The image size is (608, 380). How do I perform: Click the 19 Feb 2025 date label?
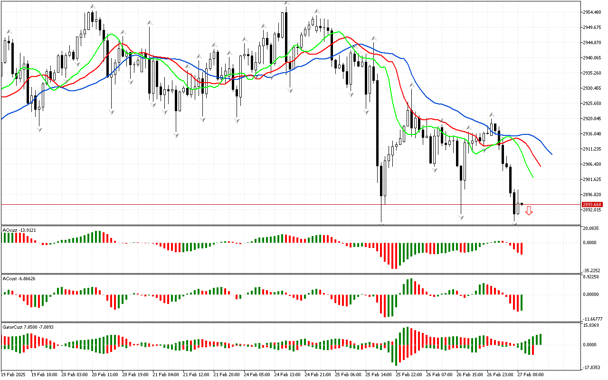pos(13,375)
